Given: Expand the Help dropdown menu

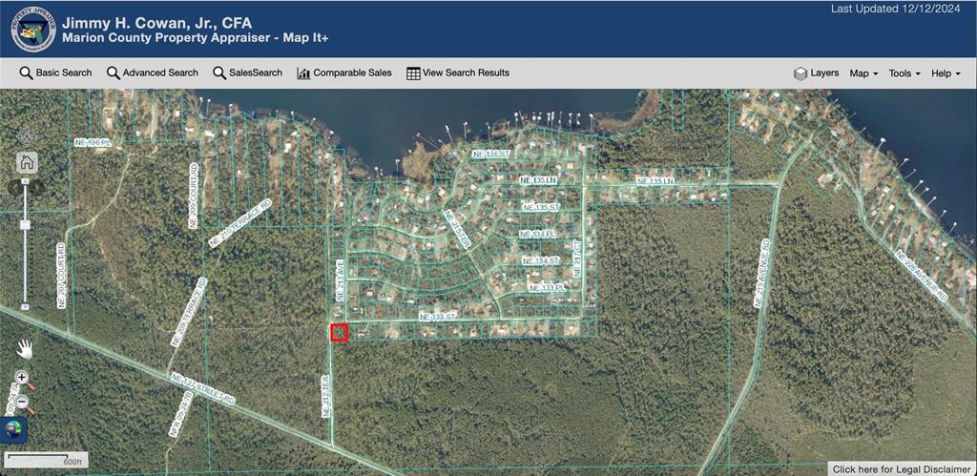Looking at the screenshot, I should 945,73.
